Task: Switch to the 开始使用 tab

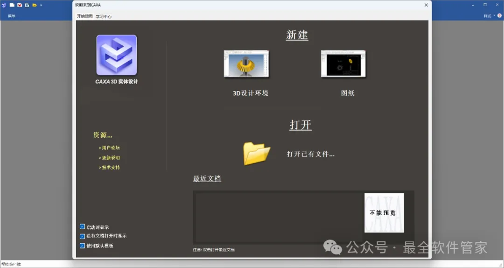Action: coord(84,16)
